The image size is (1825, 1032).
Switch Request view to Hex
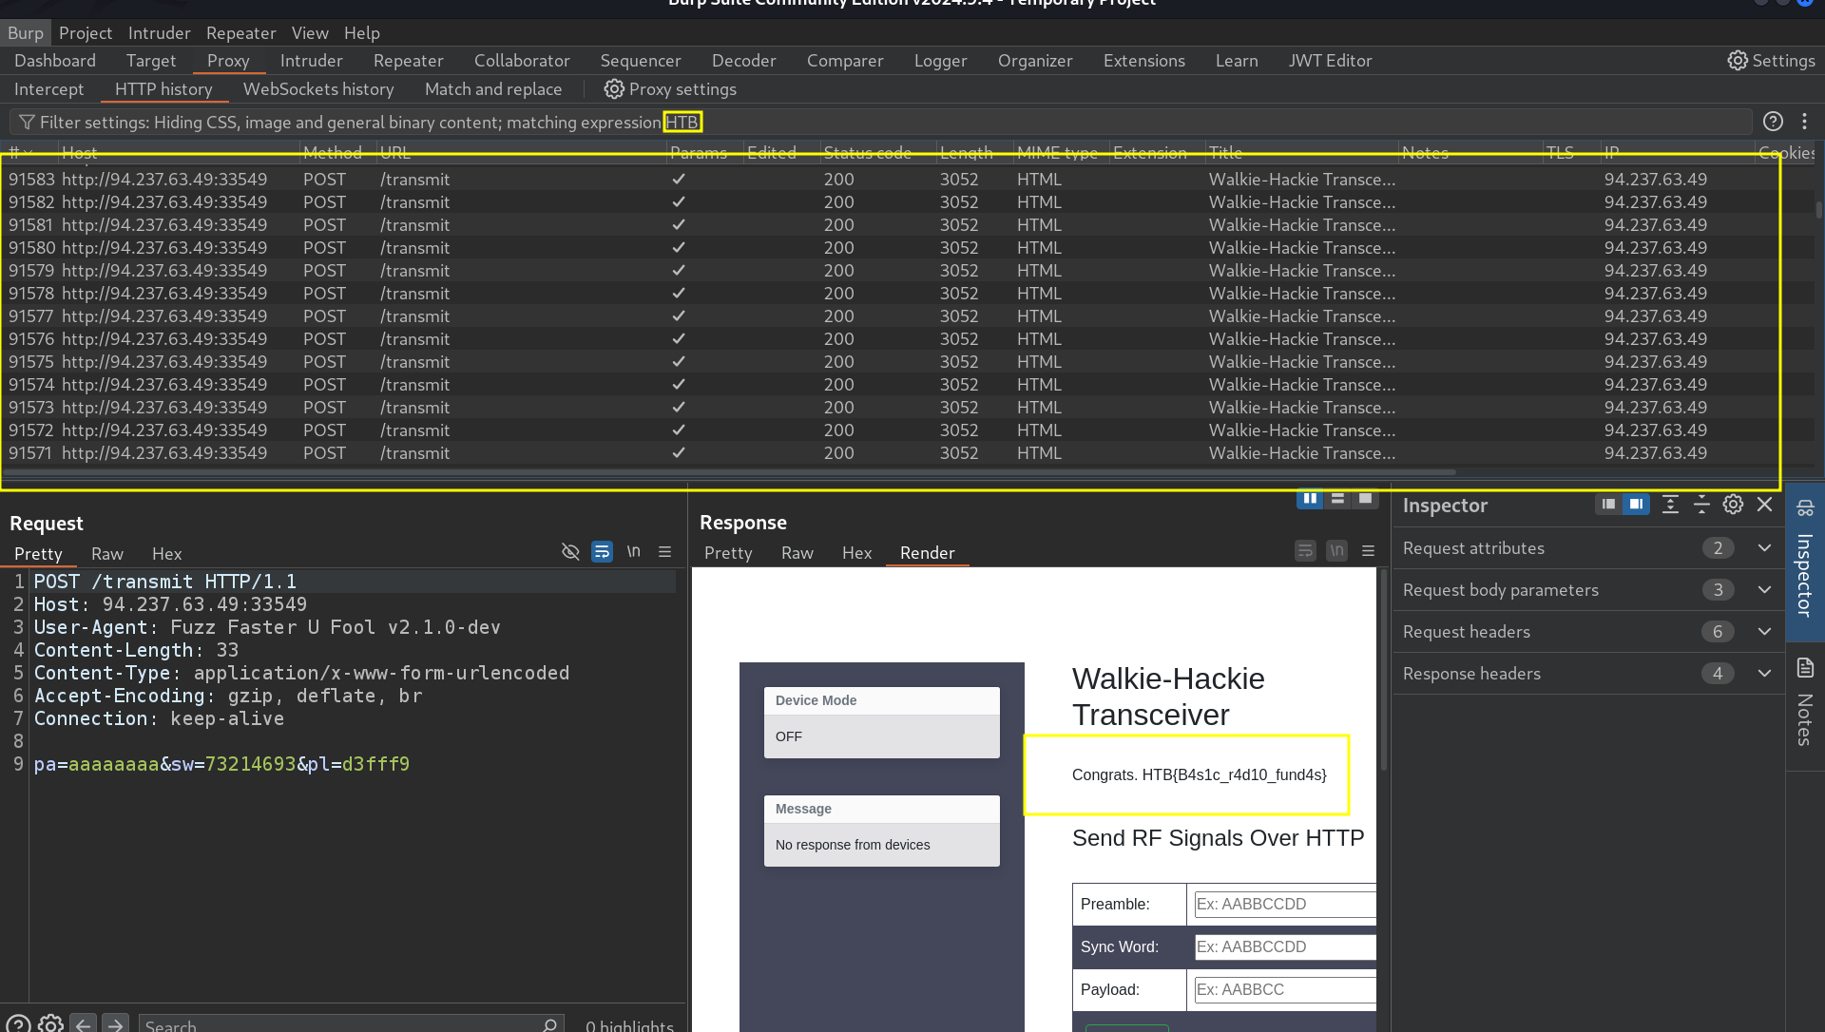click(166, 554)
